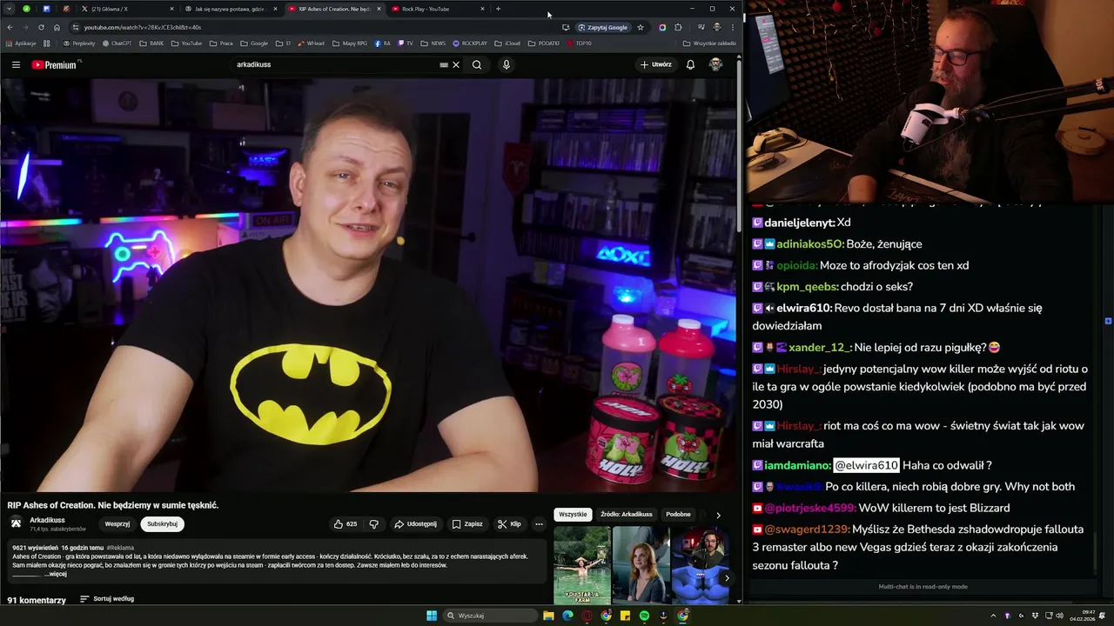Image resolution: width=1114 pixels, height=626 pixels.
Task: Switch to Rock Play - YouTube tab
Action: 438,9
